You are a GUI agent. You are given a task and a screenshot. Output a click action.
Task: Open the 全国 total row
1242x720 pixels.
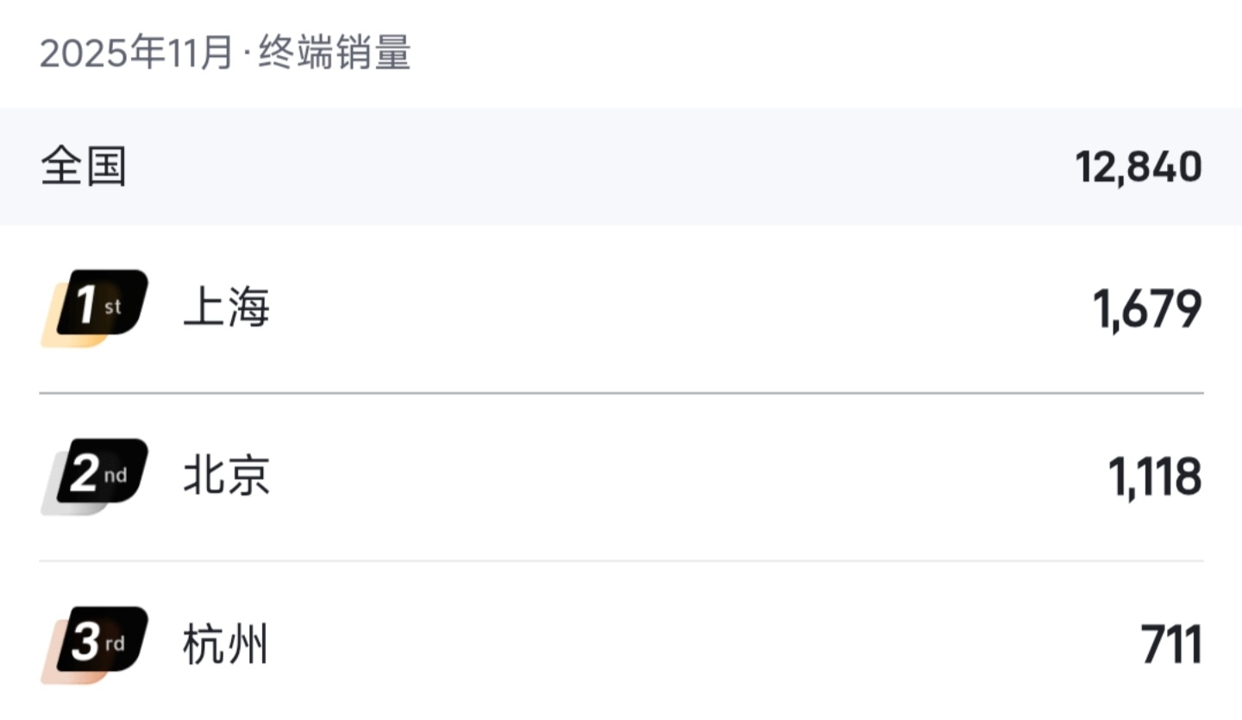[x=621, y=166]
